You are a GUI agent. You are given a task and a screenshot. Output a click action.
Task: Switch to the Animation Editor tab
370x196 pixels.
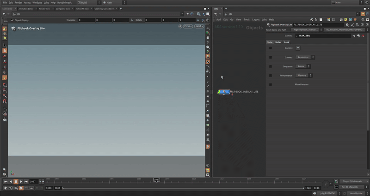[26, 9]
